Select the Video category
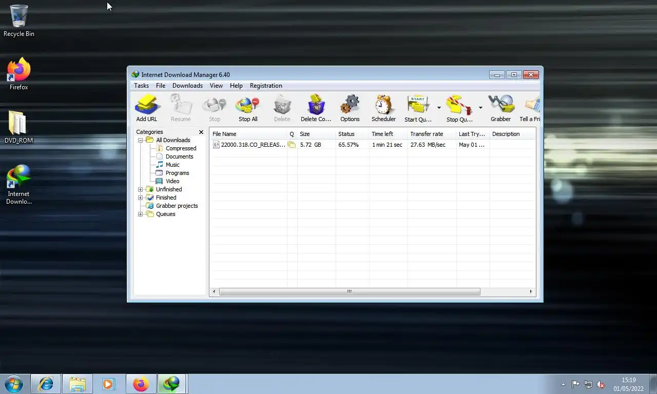The image size is (657, 394). pyautogui.click(x=172, y=181)
